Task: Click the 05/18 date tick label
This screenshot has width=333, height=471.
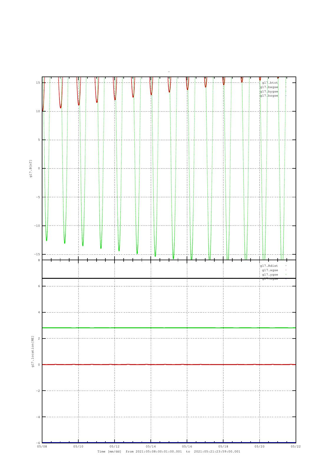Action: pos(223,447)
